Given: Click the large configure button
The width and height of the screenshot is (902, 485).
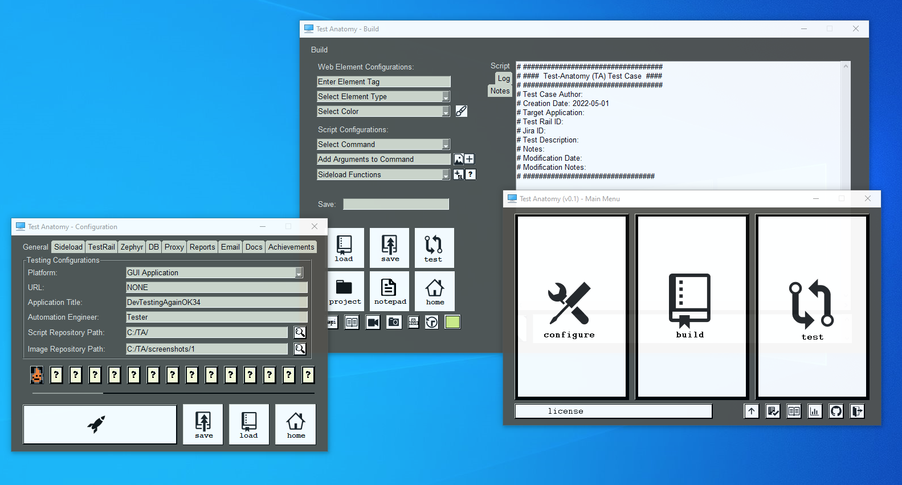Looking at the screenshot, I should [571, 307].
